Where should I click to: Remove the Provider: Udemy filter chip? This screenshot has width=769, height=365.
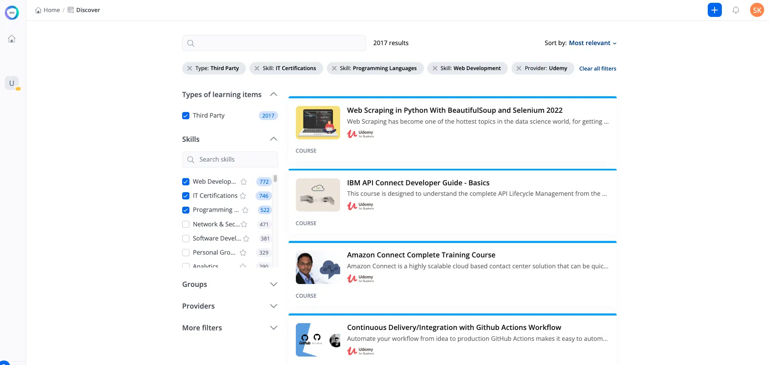coord(519,68)
